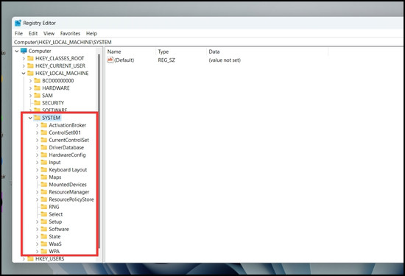This screenshot has height=276, width=405.
Task: Expand the Setup key chevron
Action: pyautogui.click(x=38, y=222)
